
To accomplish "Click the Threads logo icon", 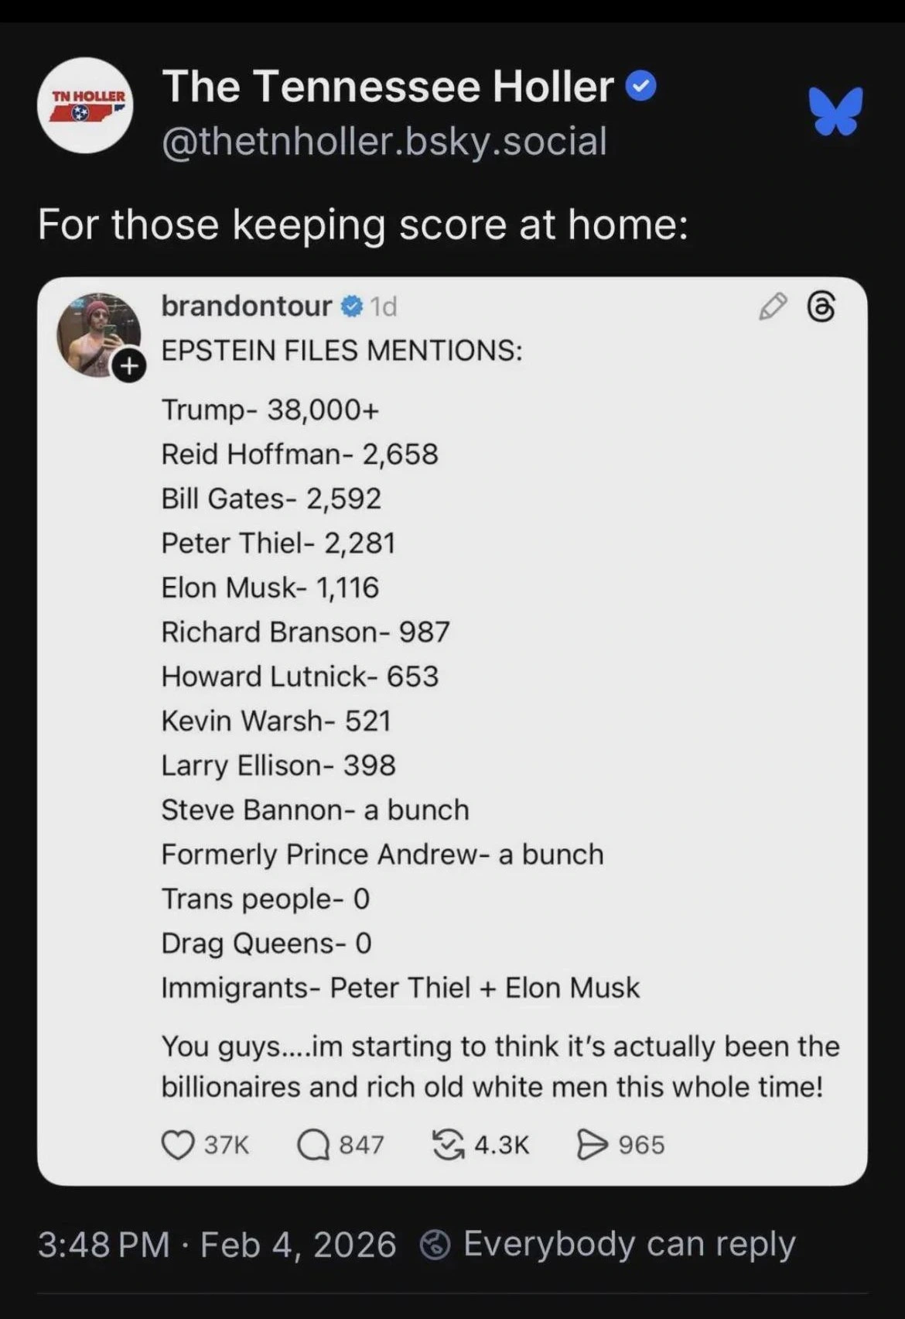I will pyautogui.click(x=821, y=307).
